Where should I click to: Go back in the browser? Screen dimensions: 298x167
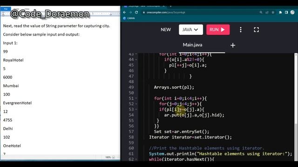(x=124, y=13)
